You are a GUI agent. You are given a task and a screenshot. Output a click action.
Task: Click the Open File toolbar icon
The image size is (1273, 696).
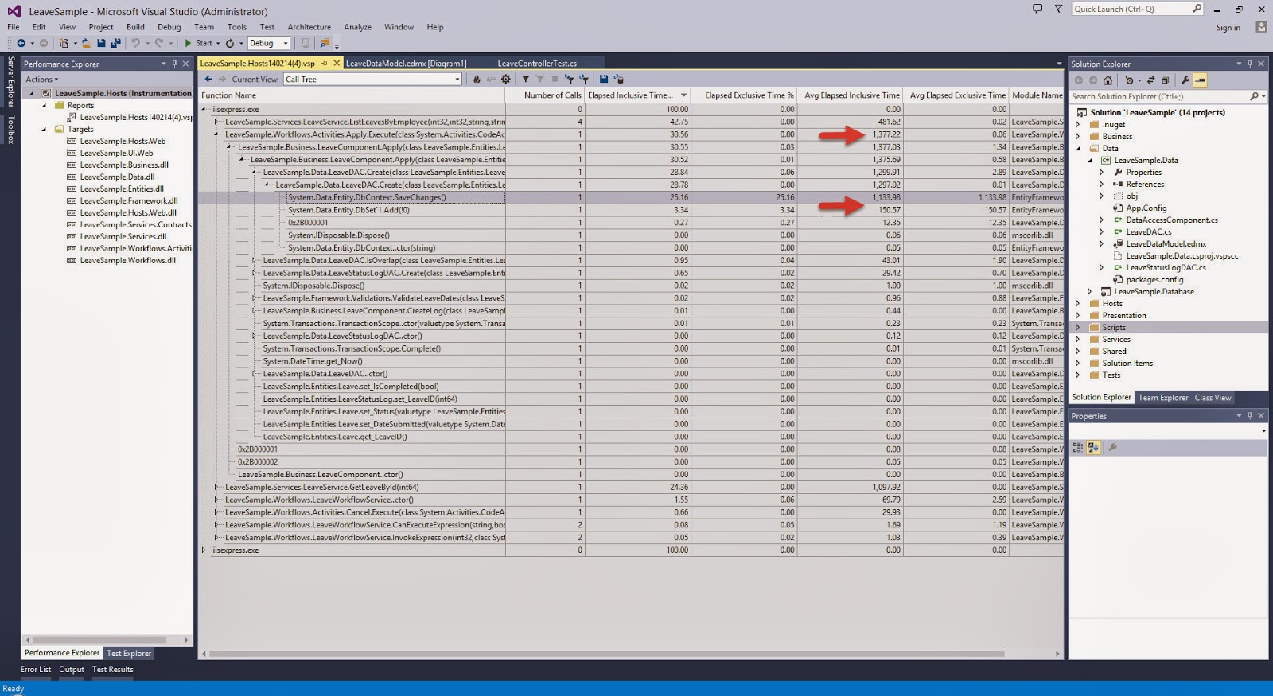86,43
